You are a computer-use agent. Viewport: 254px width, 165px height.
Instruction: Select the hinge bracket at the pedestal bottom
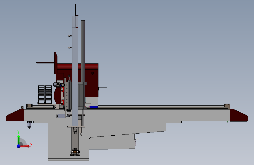(x=75, y=153)
